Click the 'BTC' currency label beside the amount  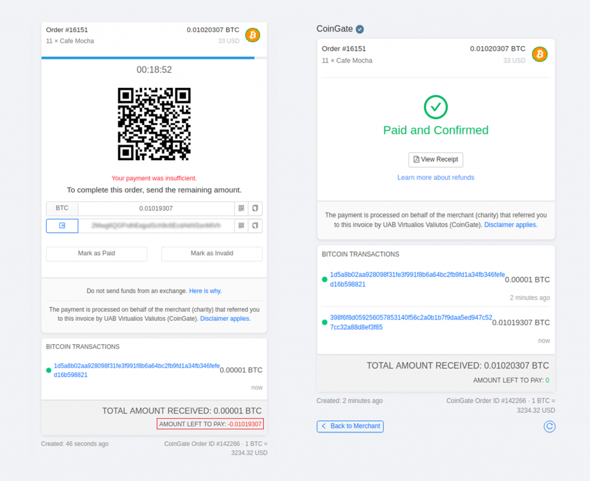pos(62,208)
